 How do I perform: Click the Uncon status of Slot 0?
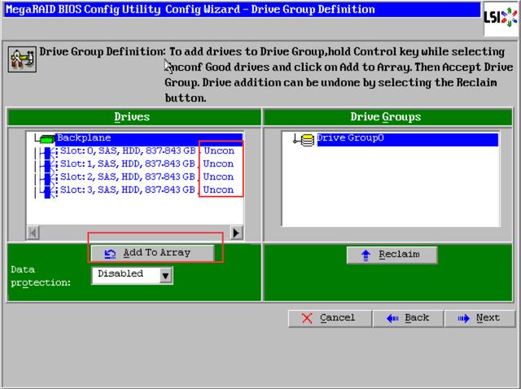click(219, 151)
